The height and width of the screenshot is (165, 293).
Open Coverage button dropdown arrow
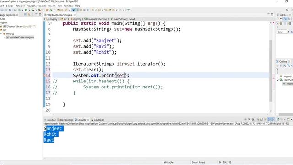(36, 10)
